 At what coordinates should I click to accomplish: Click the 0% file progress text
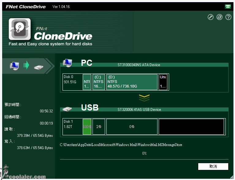pos(144,153)
